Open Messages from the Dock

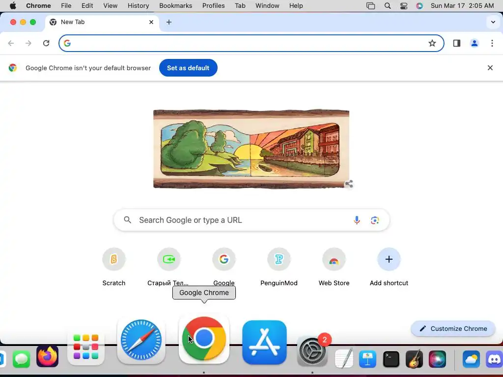pos(22,359)
